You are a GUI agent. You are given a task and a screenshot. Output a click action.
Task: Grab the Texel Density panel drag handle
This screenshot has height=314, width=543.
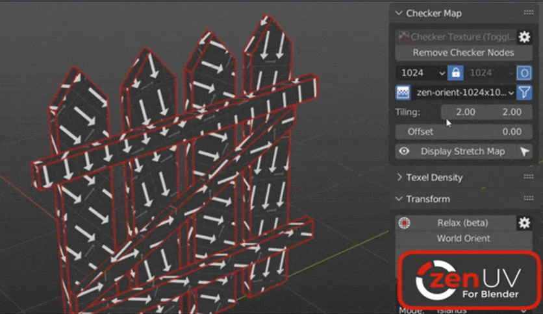529,177
